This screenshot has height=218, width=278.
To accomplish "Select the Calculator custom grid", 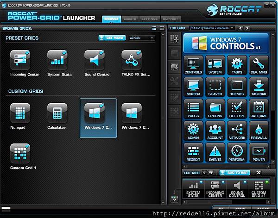I will click(57, 113).
